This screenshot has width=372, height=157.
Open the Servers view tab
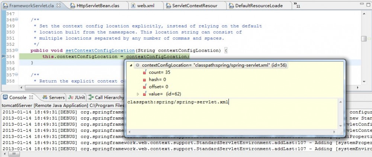[x=54, y=97]
